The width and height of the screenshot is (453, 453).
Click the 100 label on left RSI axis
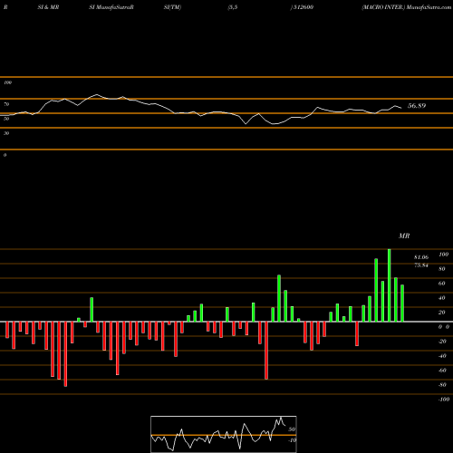pyautogui.click(x=7, y=82)
